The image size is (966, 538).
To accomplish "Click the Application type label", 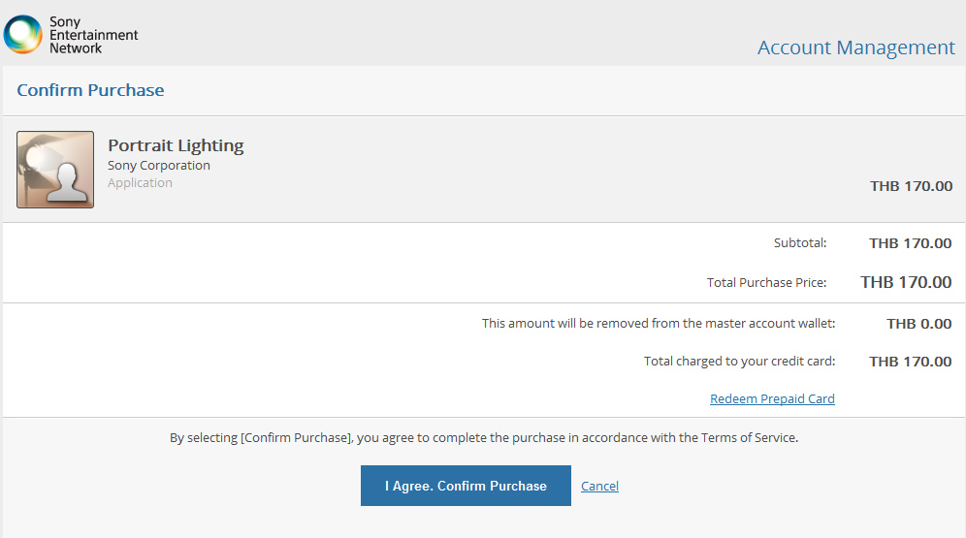I will [140, 183].
